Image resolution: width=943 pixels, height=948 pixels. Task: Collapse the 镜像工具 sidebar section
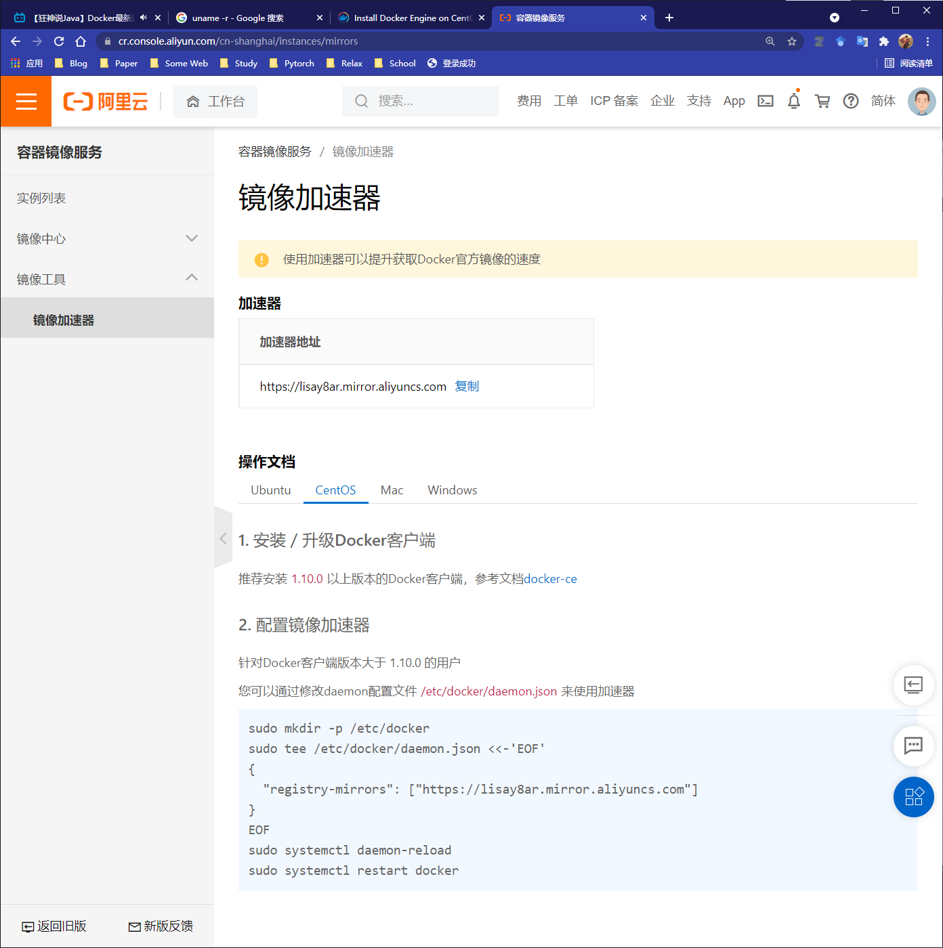[192, 278]
